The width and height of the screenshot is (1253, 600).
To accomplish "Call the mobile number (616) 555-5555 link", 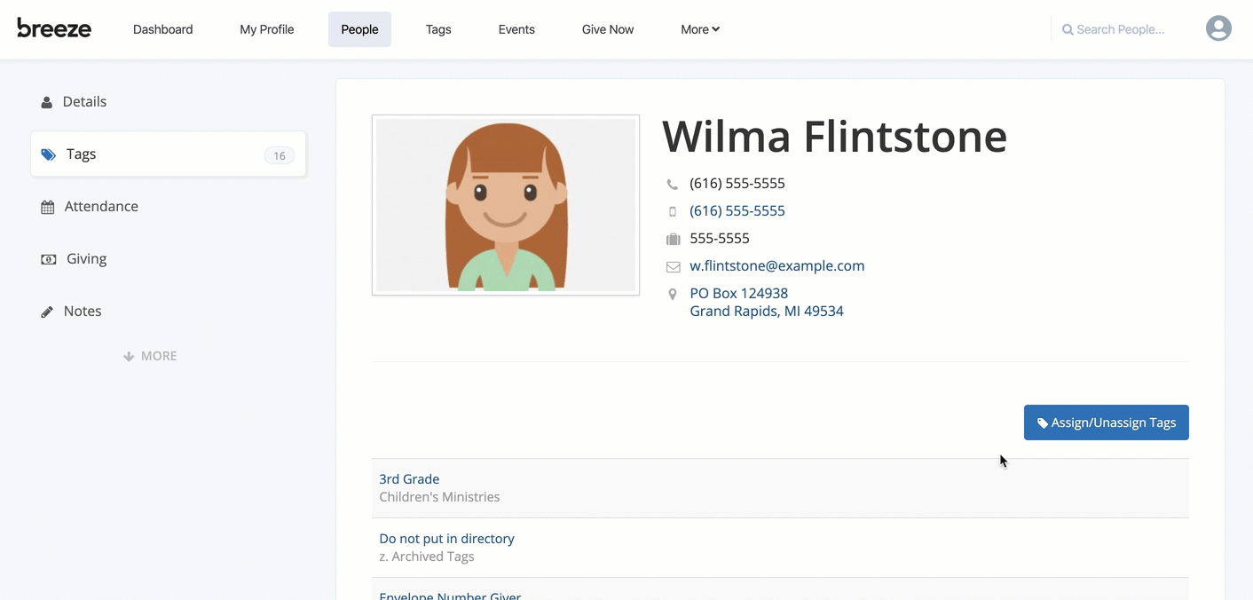I will (737, 211).
